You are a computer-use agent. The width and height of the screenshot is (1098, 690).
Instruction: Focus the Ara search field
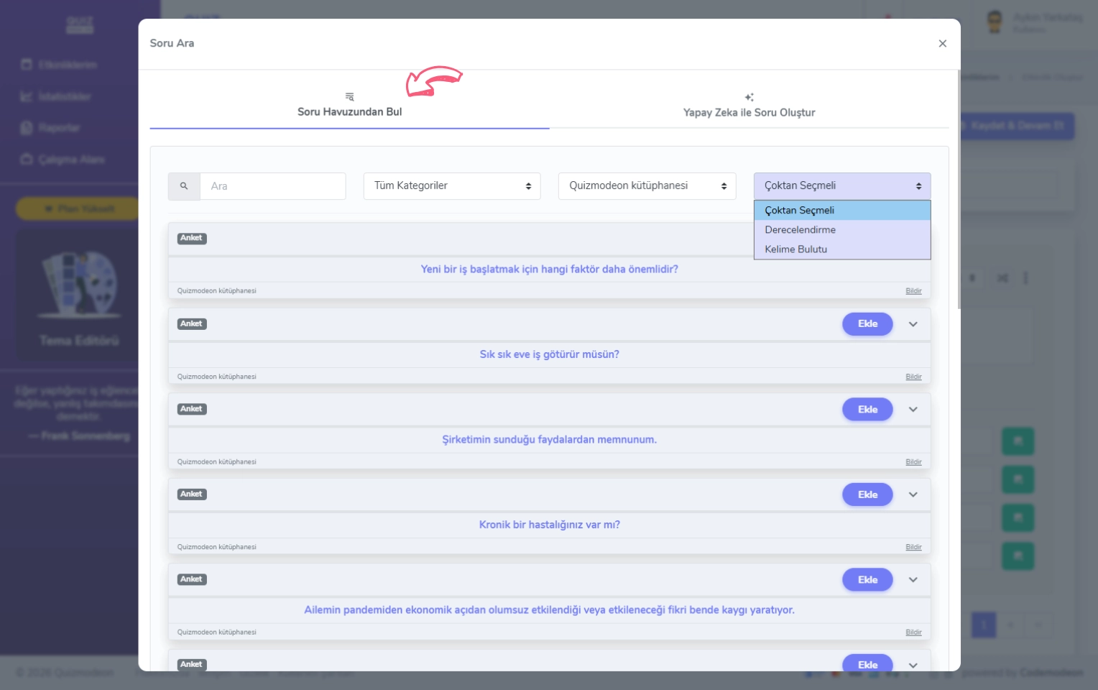273,186
